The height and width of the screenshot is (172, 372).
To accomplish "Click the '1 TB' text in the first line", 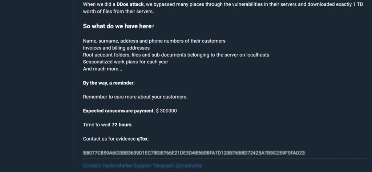I will point(359,4).
